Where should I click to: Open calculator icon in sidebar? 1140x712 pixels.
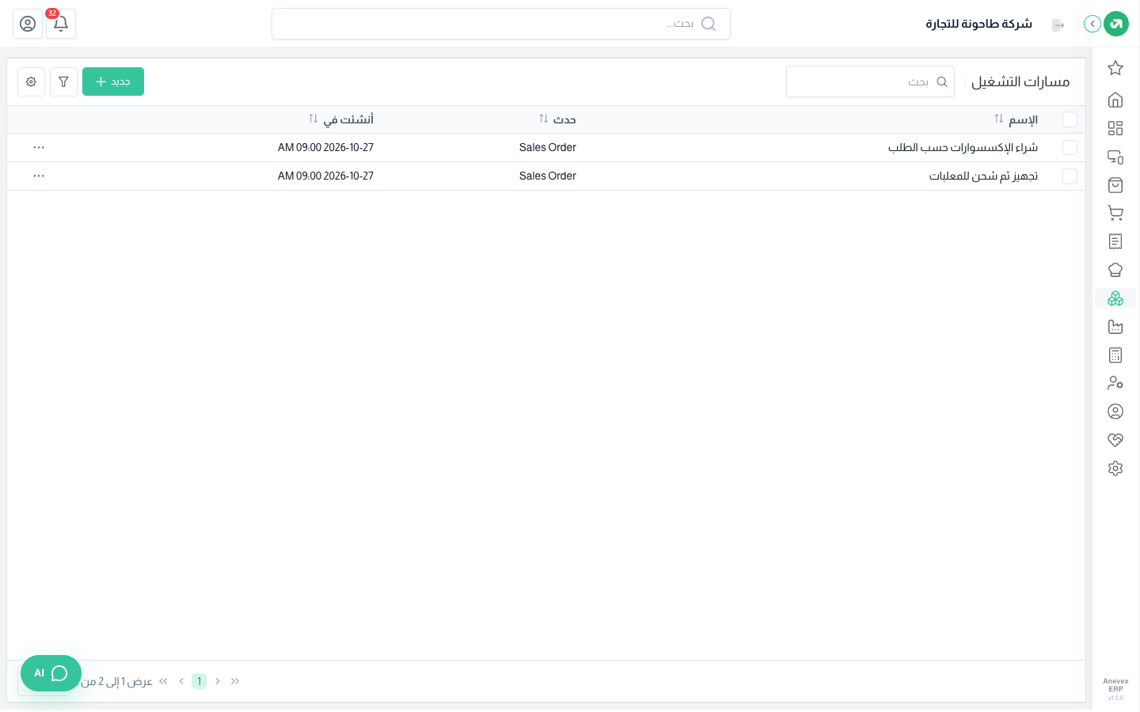1115,355
